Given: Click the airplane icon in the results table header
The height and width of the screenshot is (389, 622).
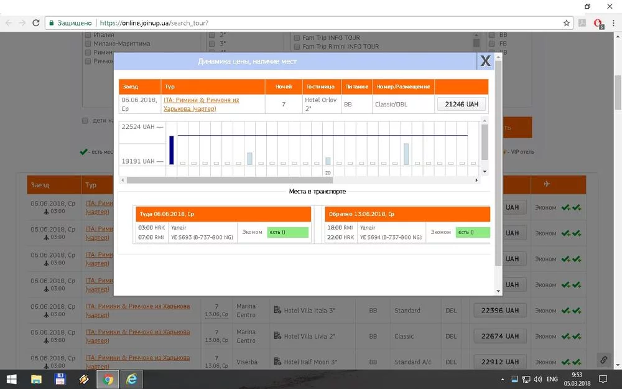Looking at the screenshot, I should (547, 184).
